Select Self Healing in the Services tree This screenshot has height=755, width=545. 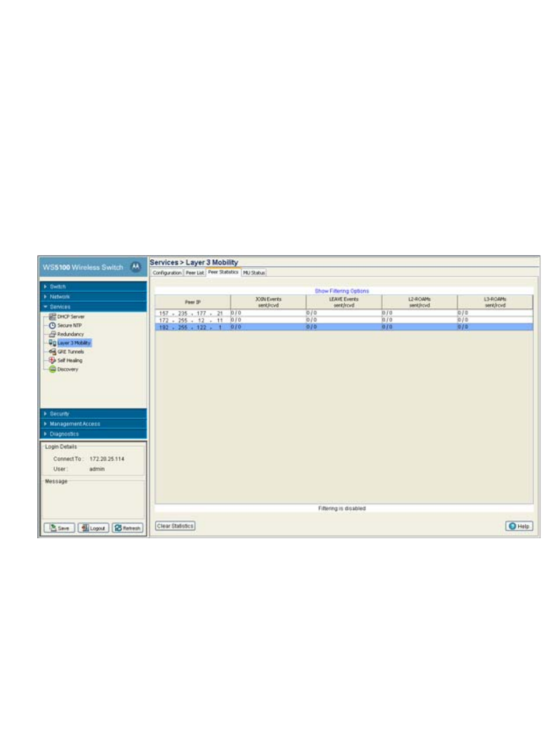[70, 361]
